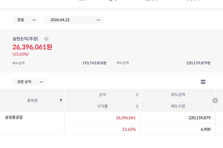
Task: Select the 손익 column header label
Action: [x=102, y=95]
